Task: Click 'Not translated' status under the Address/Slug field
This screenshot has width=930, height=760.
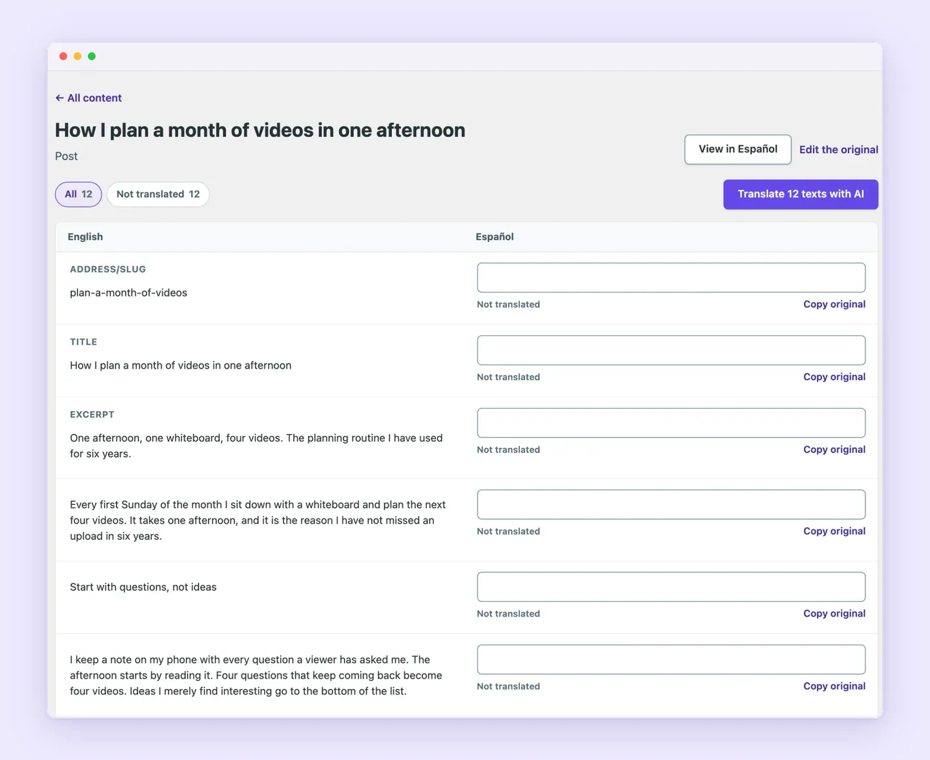Action: tap(508, 304)
